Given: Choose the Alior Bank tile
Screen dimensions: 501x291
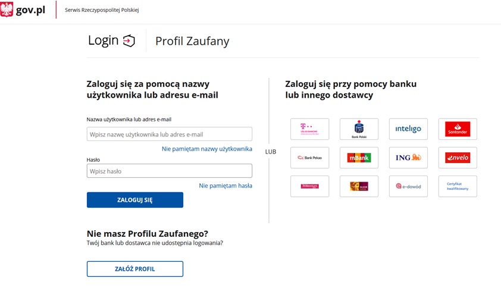Looking at the screenshot, I should 359,186.
